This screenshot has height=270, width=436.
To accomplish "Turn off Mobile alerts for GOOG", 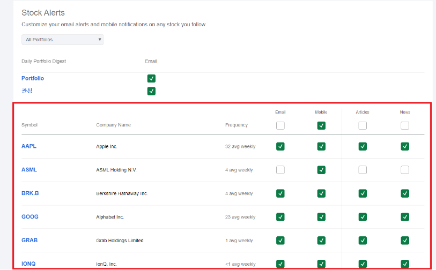I will click(x=321, y=217).
